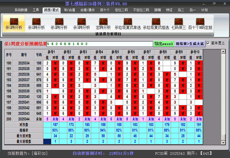Screen dimensions: 230x158
Task: Open the 工具 menu
Action: [x=35, y=10]
